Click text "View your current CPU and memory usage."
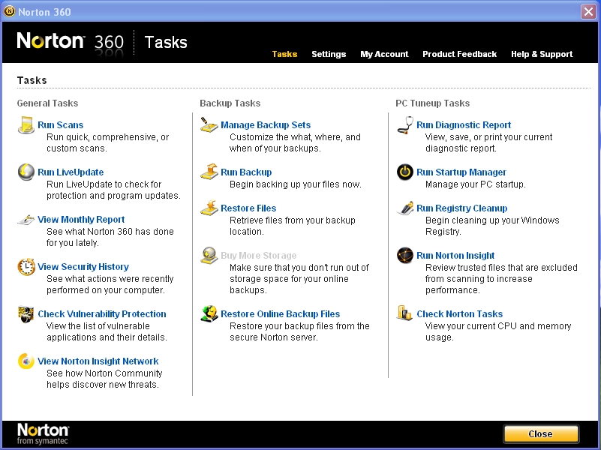601x450 pixels. (498, 331)
